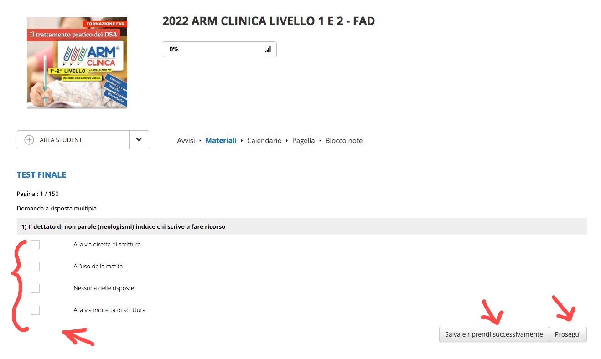Select answer text 'Alla via indiretta di scrittura'
This screenshot has height=359, width=601.
point(109,310)
